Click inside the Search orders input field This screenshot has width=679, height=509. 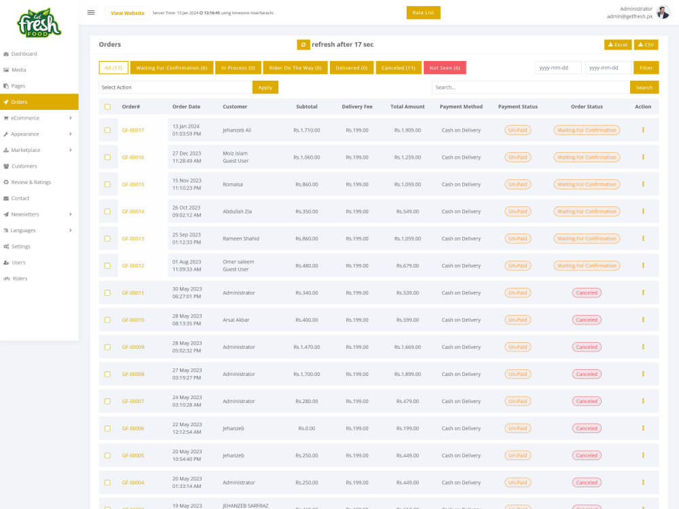[x=530, y=87]
